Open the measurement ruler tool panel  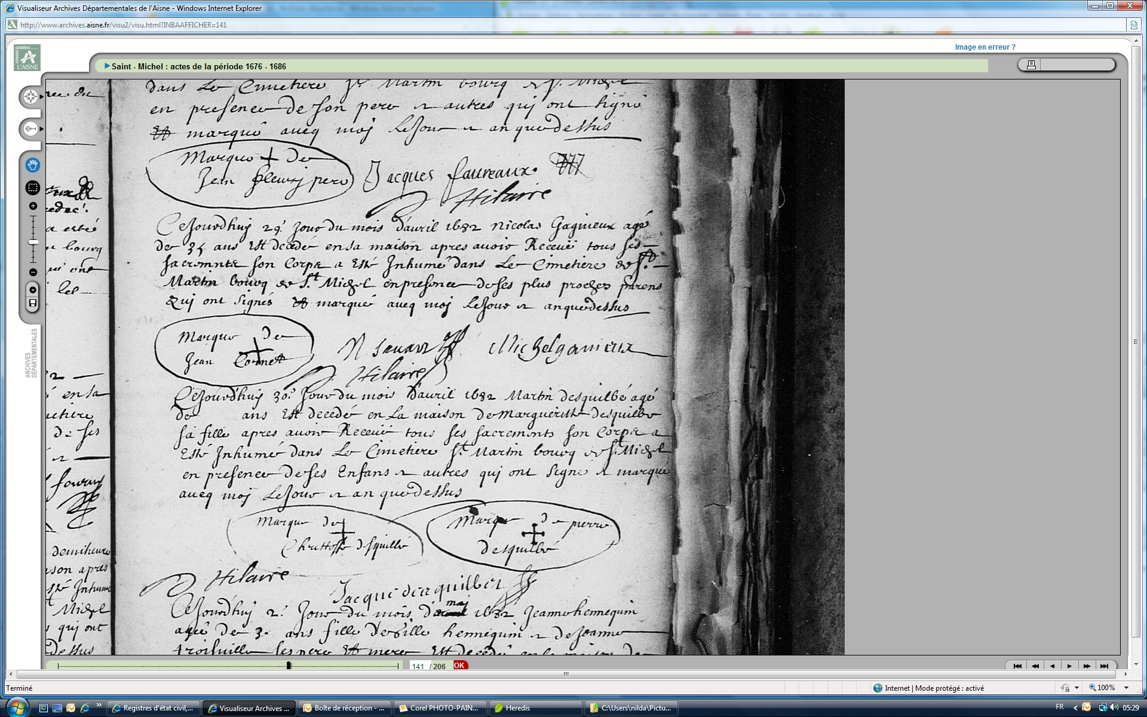30,129
